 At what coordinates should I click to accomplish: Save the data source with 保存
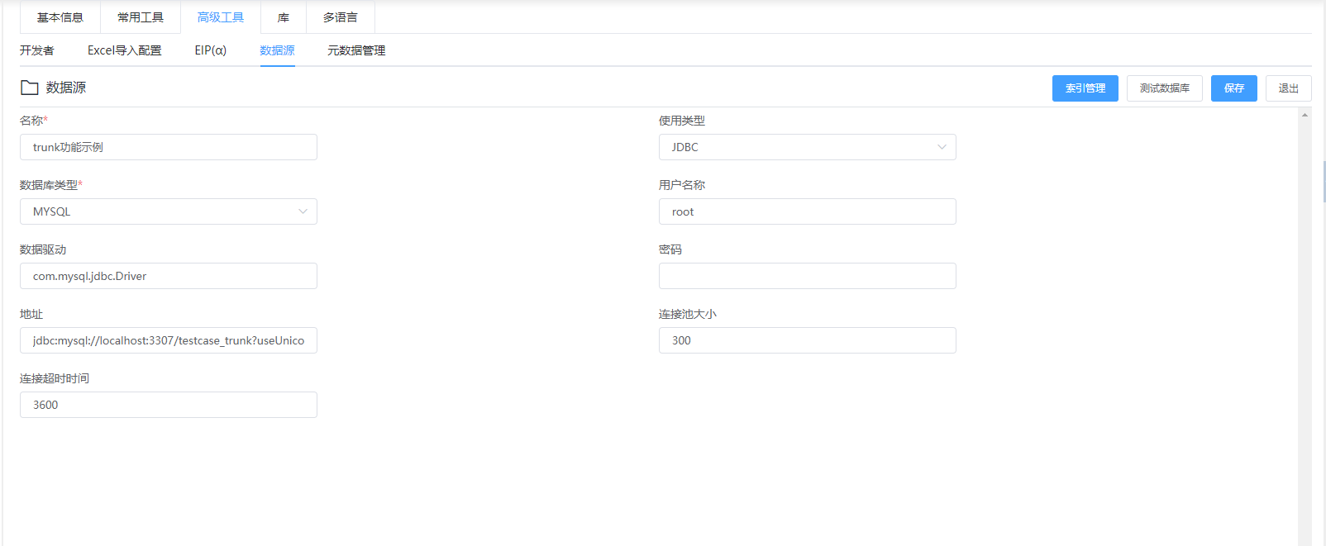pyautogui.click(x=1234, y=88)
